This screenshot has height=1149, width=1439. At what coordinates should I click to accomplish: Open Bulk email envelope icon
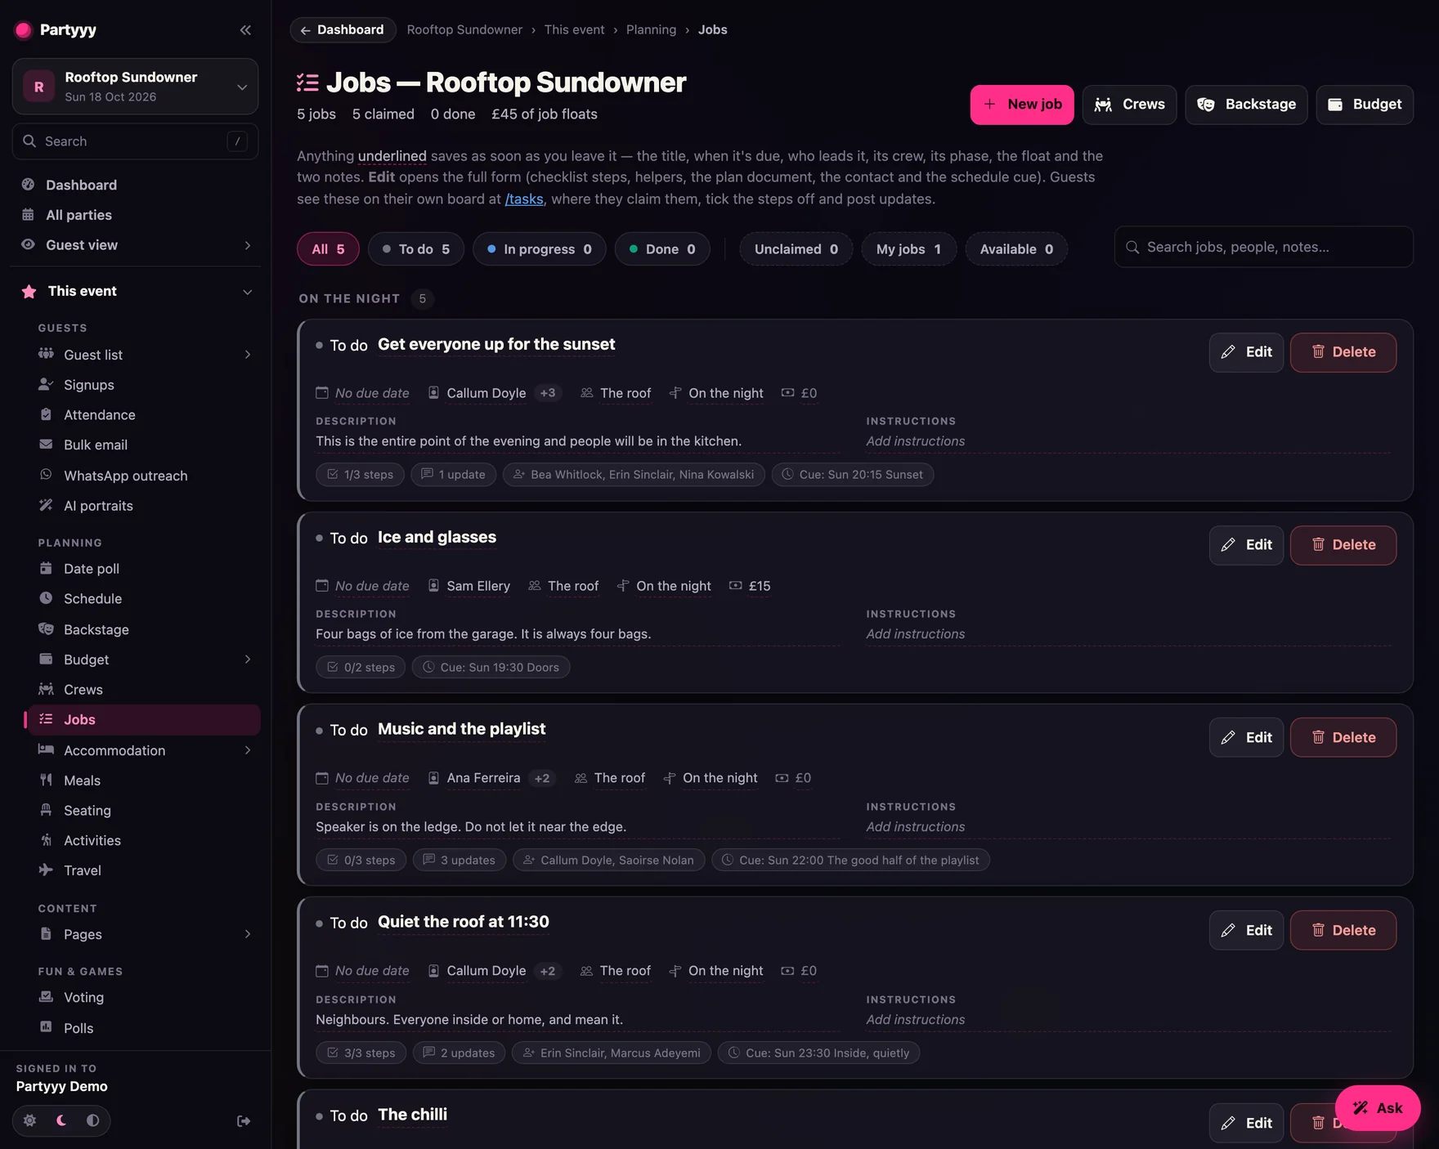[46, 445]
